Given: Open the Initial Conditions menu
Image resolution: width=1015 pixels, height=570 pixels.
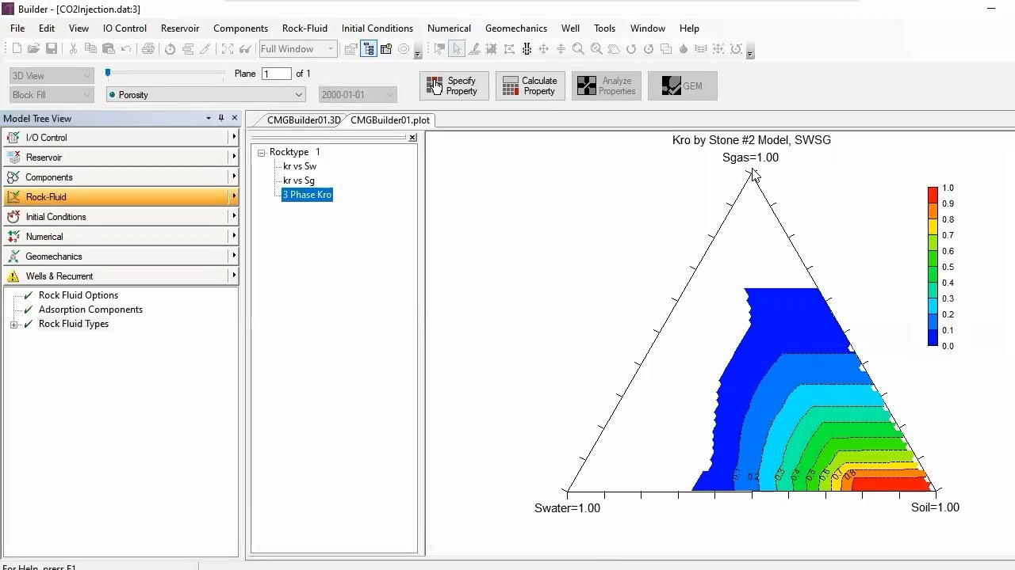Looking at the screenshot, I should point(377,28).
